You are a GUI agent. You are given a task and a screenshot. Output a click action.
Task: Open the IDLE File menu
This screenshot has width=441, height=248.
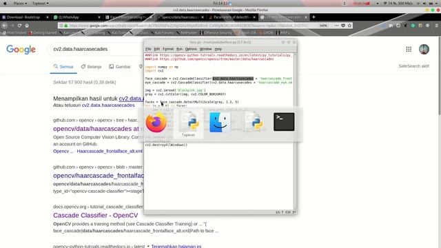coord(148,49)
